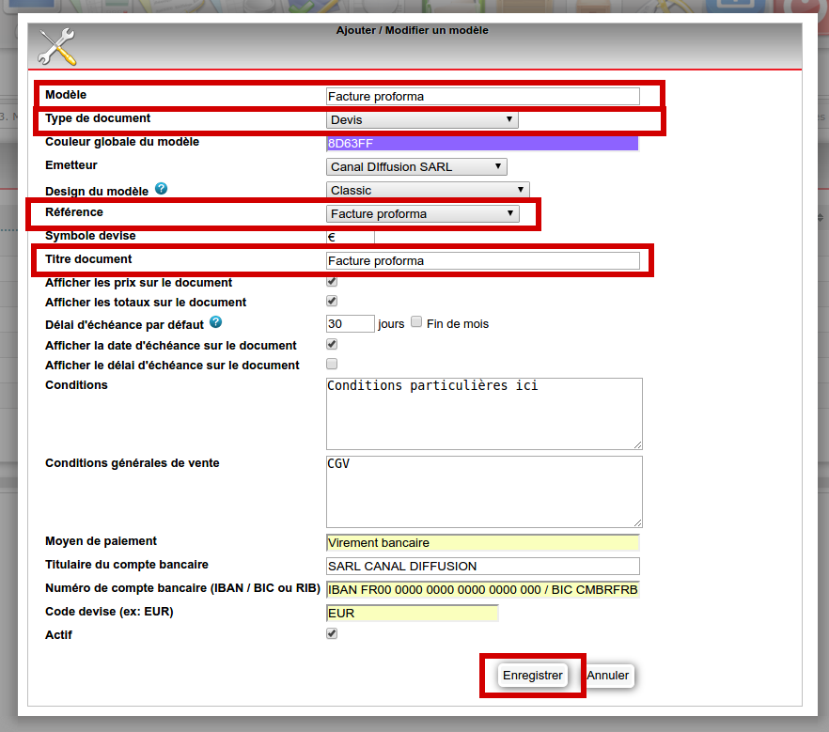Click the purple 8D63FF color field
The height and width of the screenshot is (732, 829).
point(482,142)
